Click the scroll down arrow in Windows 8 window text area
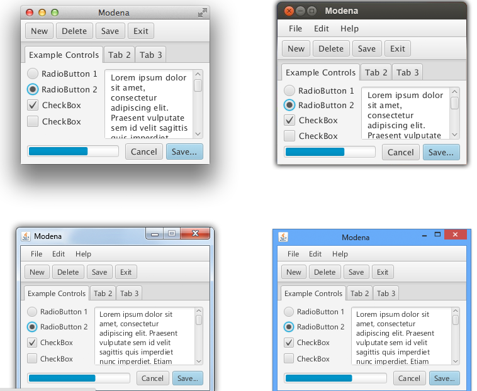 [456, 361]
